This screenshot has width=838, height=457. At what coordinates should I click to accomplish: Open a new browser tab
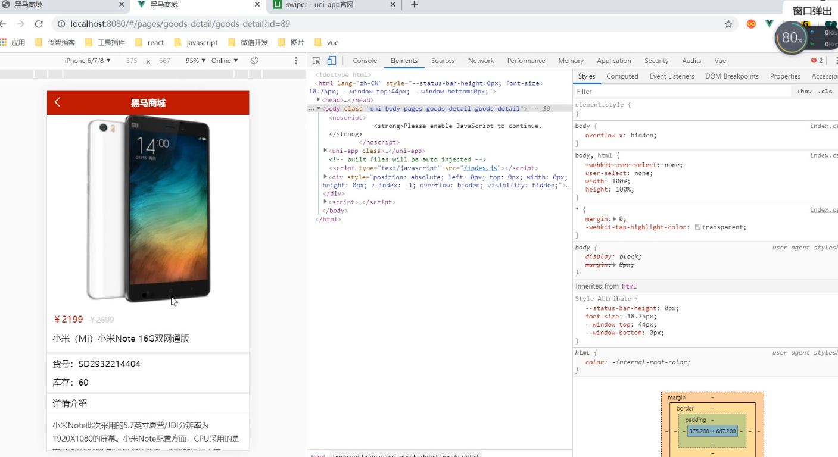tap(415, 4)
